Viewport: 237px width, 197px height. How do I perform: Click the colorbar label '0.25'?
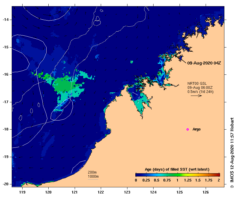coord(146,180)
